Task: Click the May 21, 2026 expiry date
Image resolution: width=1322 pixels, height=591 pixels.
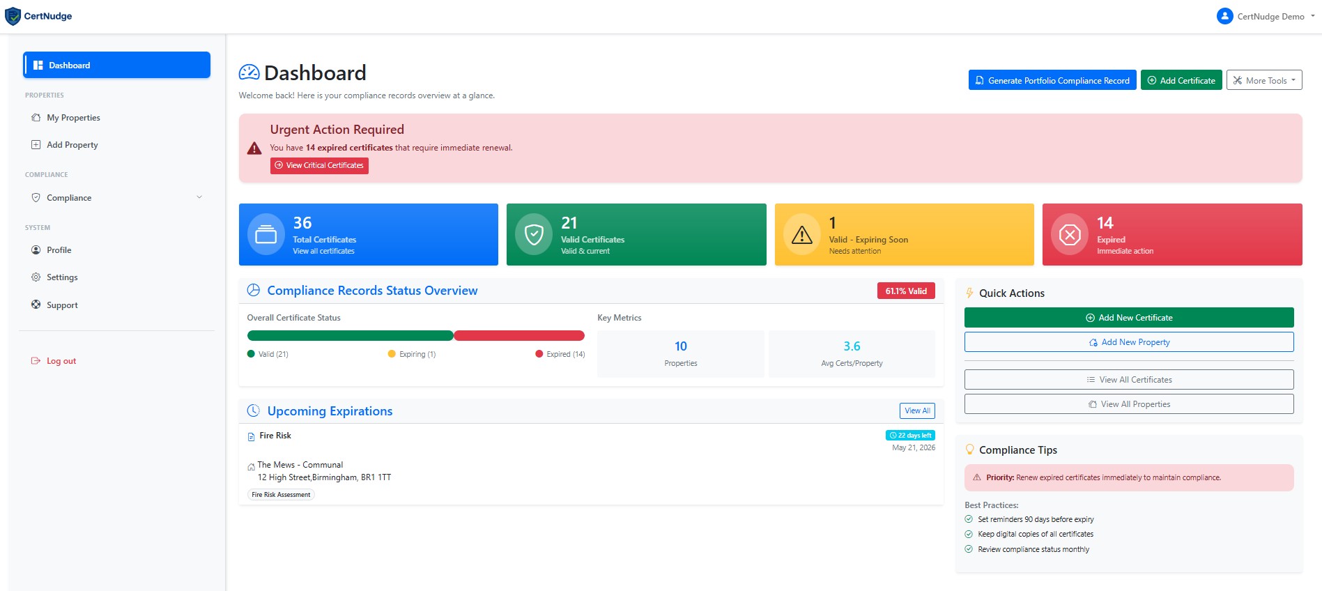Action: tap(914, 447)
